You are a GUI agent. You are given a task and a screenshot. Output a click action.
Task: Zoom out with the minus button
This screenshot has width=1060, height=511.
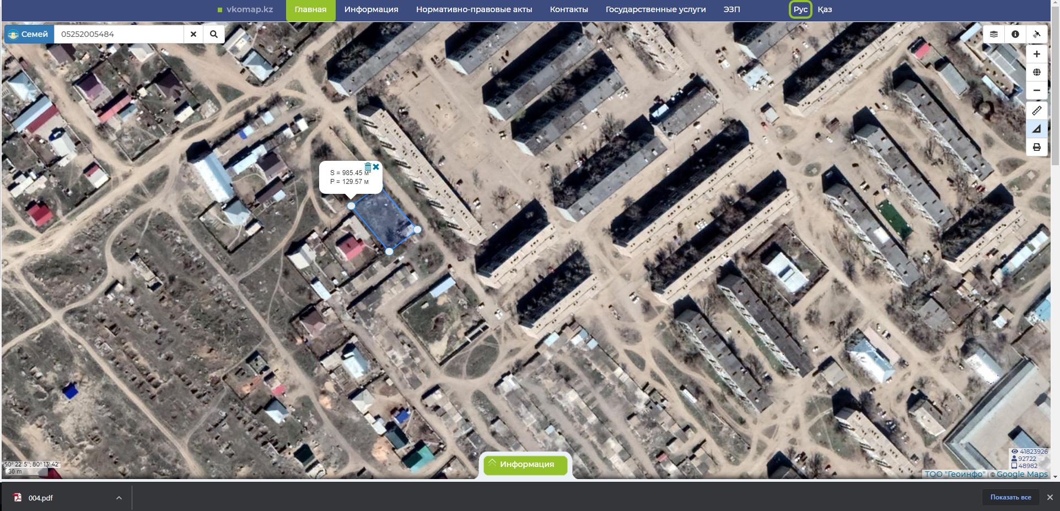[1037, 90]
